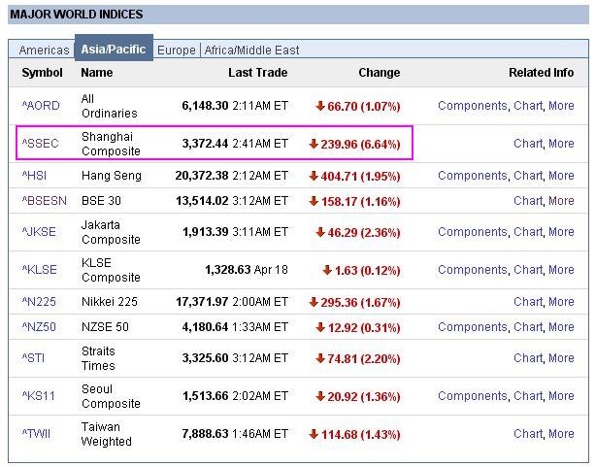The height and width of the screenshot is (467, 595).
Task: Switch to the Americas tab
Action: pyautogui.click(x=44, y=50)
